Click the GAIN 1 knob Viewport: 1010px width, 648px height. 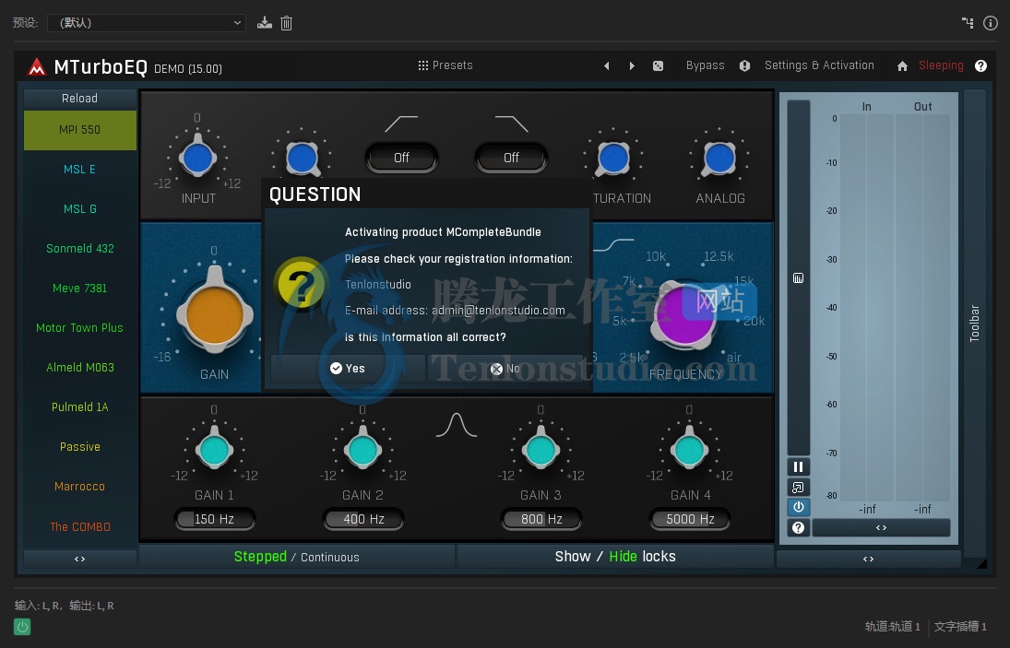point(214,450)
